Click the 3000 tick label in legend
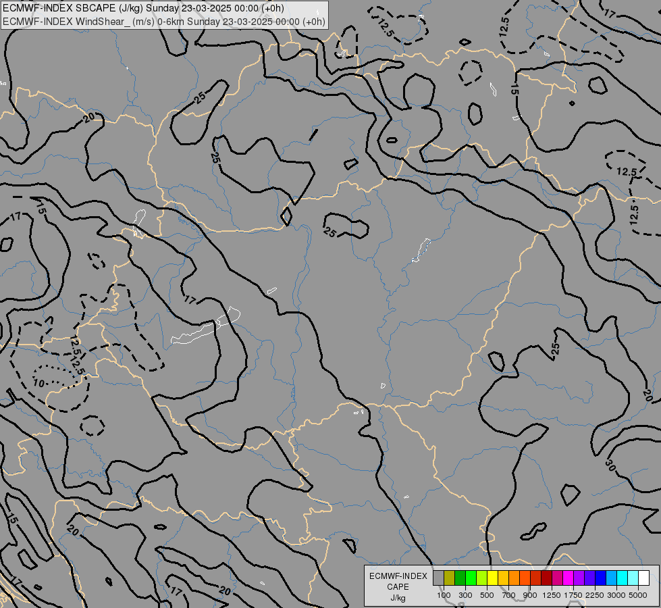Screen dimensions: 661x608 pyautogui.click(x=616, y=595)
